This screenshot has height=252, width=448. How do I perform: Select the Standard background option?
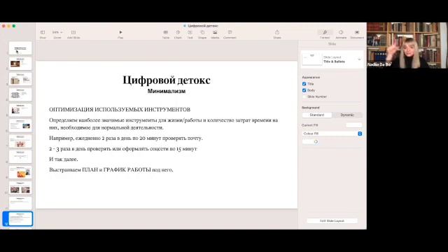317,115
